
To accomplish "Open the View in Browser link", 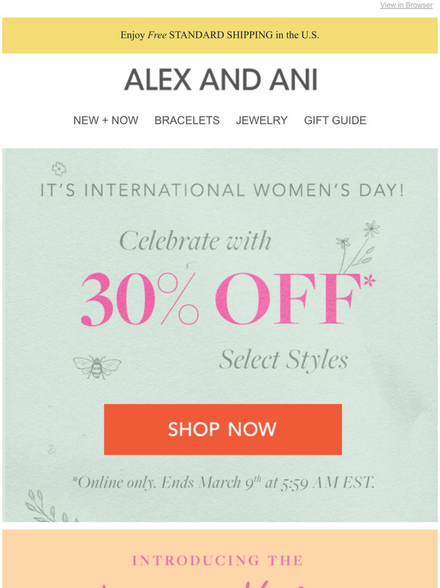I will (x=406, y=5).
